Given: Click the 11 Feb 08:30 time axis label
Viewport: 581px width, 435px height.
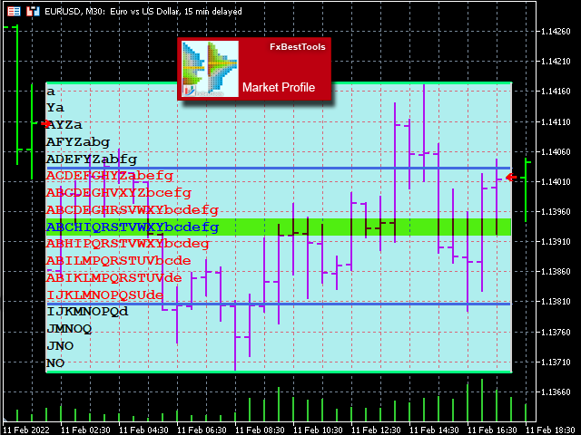Looking at the screenshot, I should 260,430.
